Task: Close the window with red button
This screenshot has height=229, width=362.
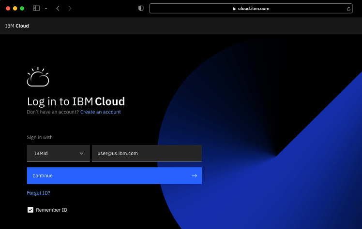Action: [x=8, y=8]
